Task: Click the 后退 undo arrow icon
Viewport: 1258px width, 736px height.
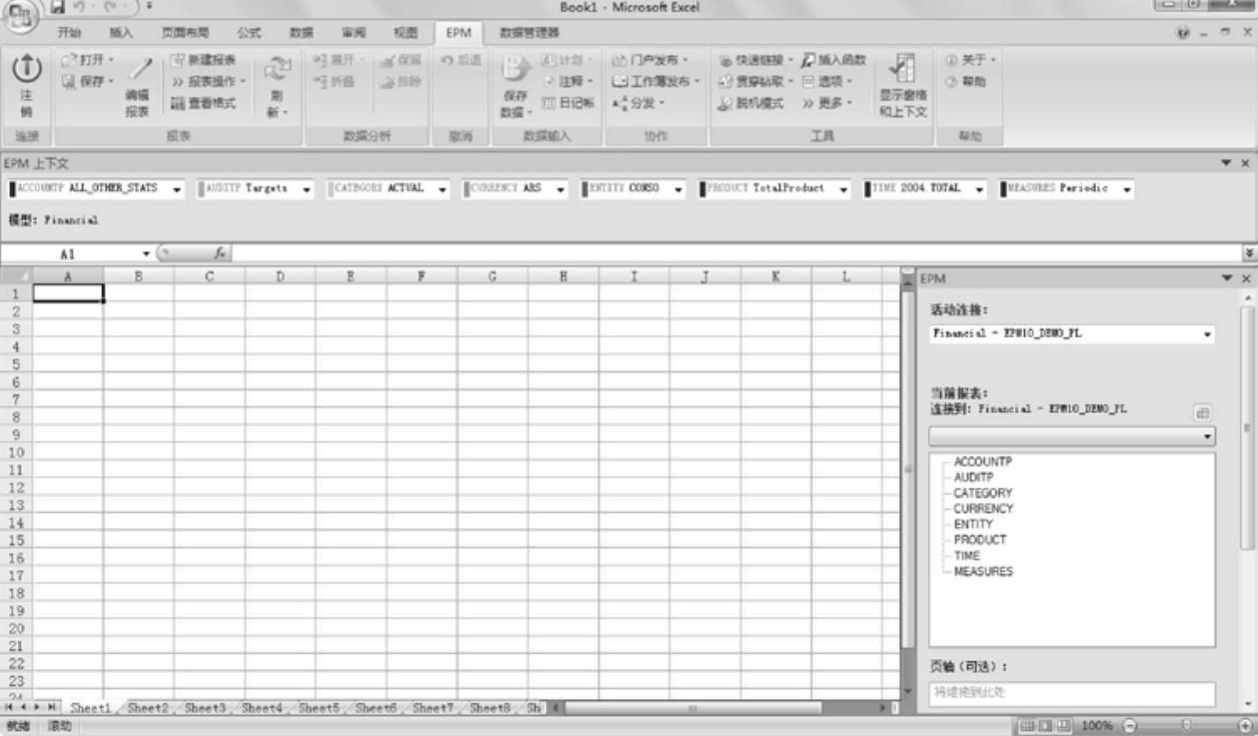Action: point(447,60)
